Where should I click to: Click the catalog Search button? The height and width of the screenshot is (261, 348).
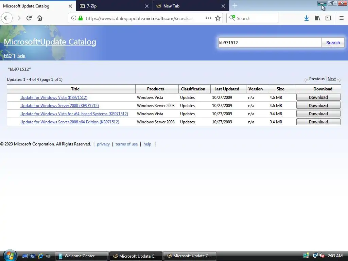[x=333, y=42]
